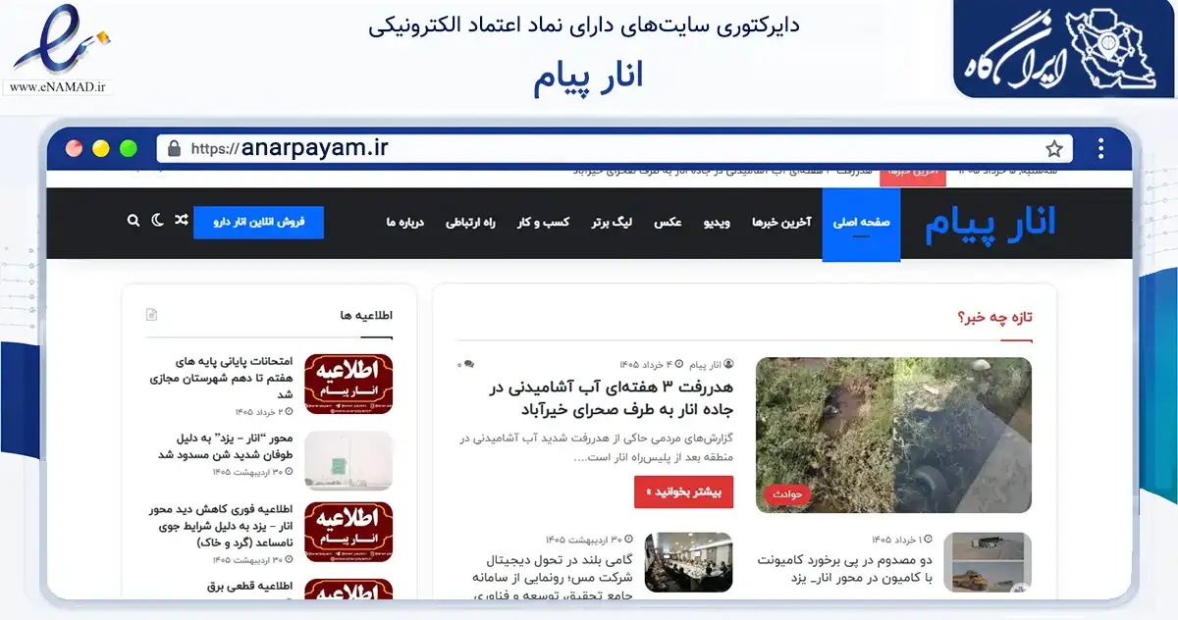Click the green browser window dot
The height and width of the screenshot is (620, 1178).
point(129,149)
